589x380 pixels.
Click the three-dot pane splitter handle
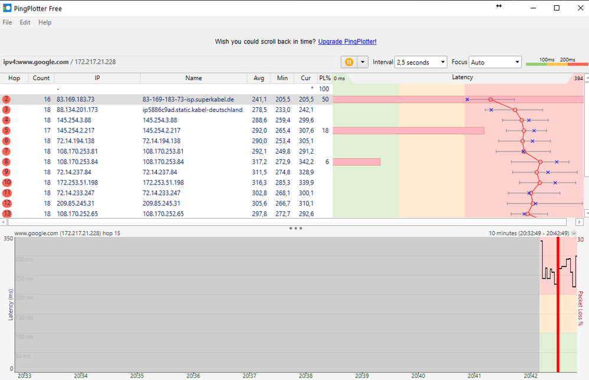(295, 228)
